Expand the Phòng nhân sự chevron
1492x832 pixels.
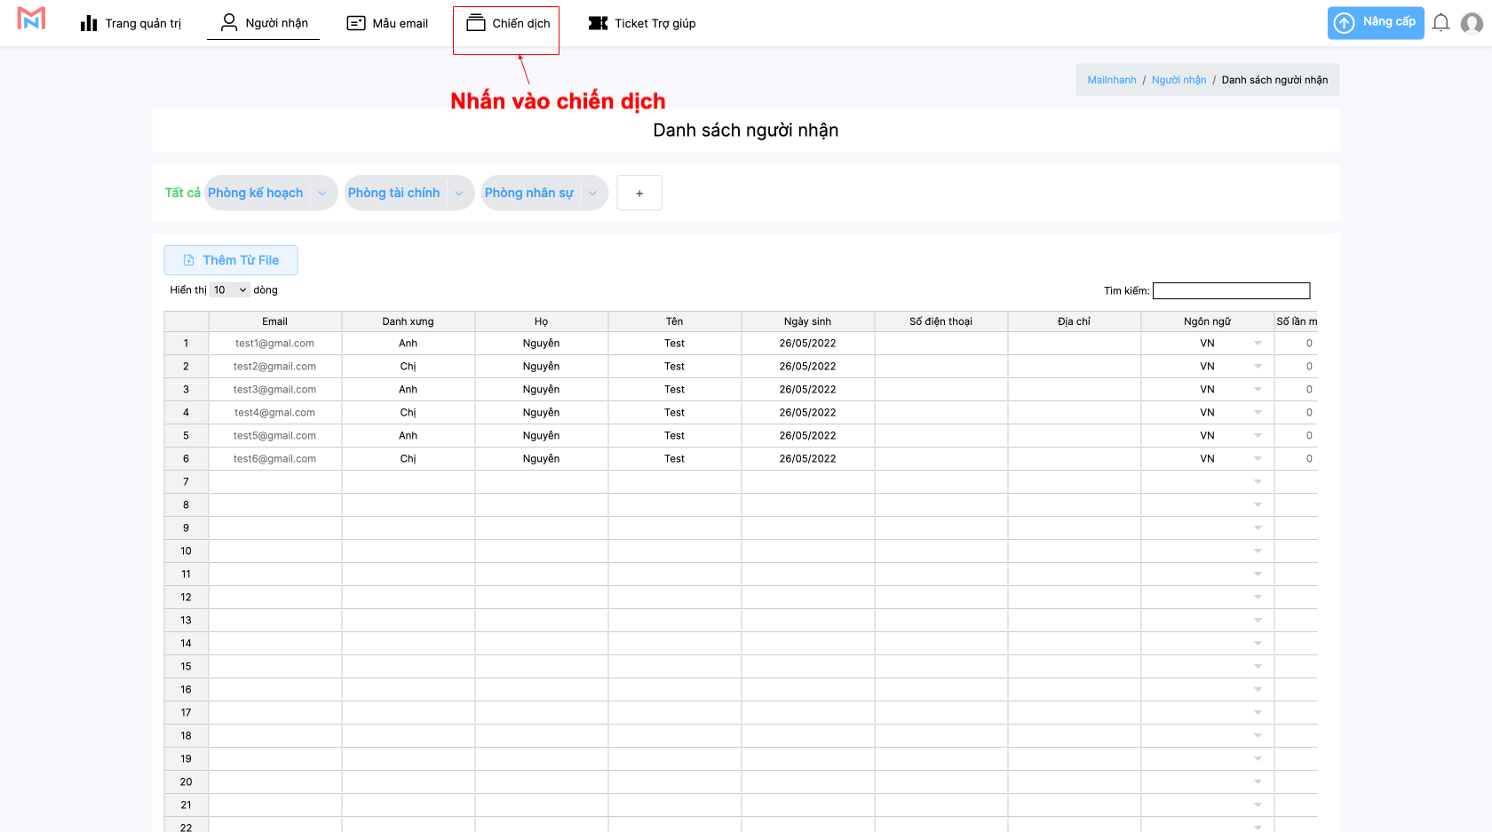point(592,193)
